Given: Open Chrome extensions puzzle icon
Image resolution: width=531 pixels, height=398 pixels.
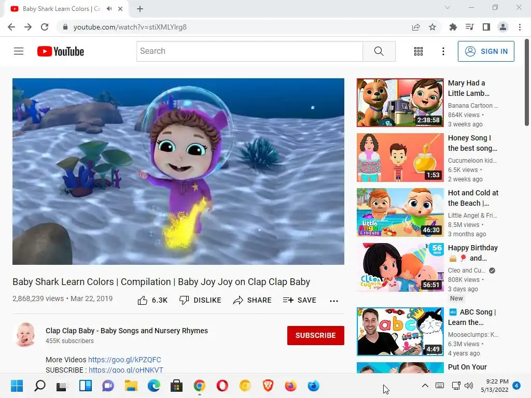Looking at the screenshot, I should 453,27.
